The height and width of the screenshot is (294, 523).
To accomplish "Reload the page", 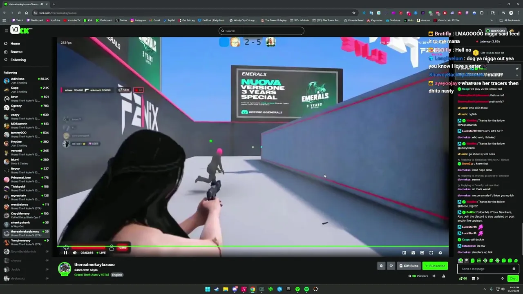I will click(19, 13).
